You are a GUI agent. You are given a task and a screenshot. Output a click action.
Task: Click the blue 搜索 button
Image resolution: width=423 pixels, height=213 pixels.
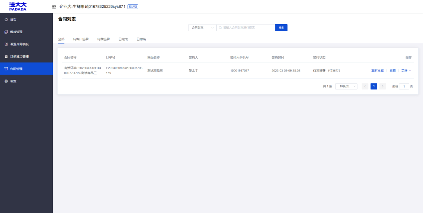[281, 27]
